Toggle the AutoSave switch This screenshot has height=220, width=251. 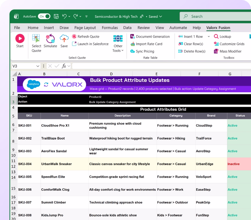(x=44, y=17)
